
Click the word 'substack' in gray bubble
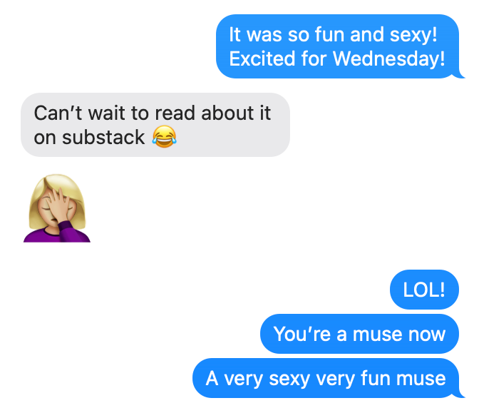tap(103, 137)
